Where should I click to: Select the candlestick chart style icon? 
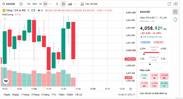click(64, 4)
